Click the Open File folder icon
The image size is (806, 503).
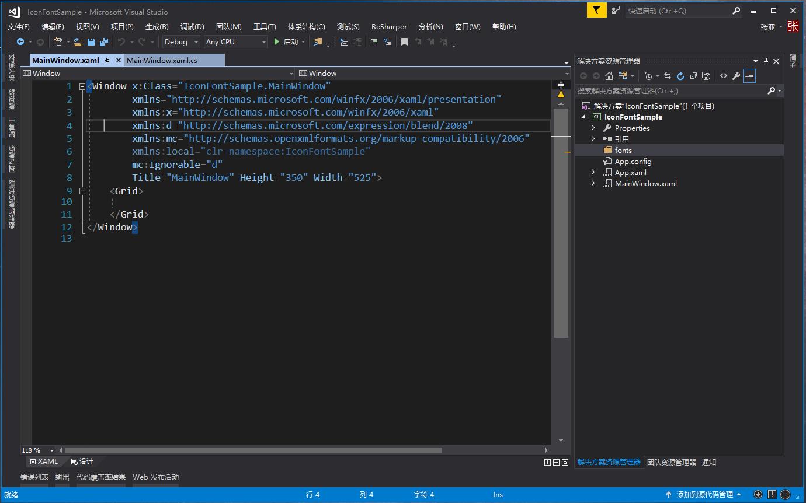(x=78, y=41)
